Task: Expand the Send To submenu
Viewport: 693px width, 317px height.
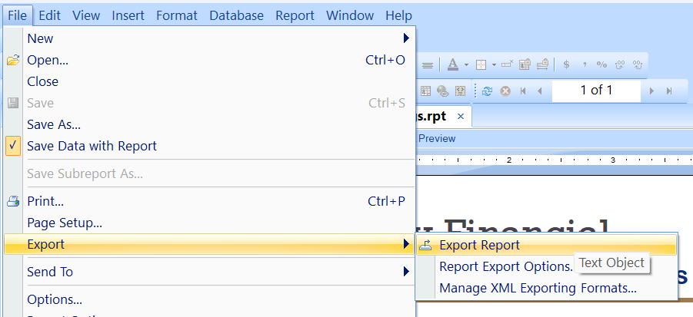Action: [x=210, y=272]
